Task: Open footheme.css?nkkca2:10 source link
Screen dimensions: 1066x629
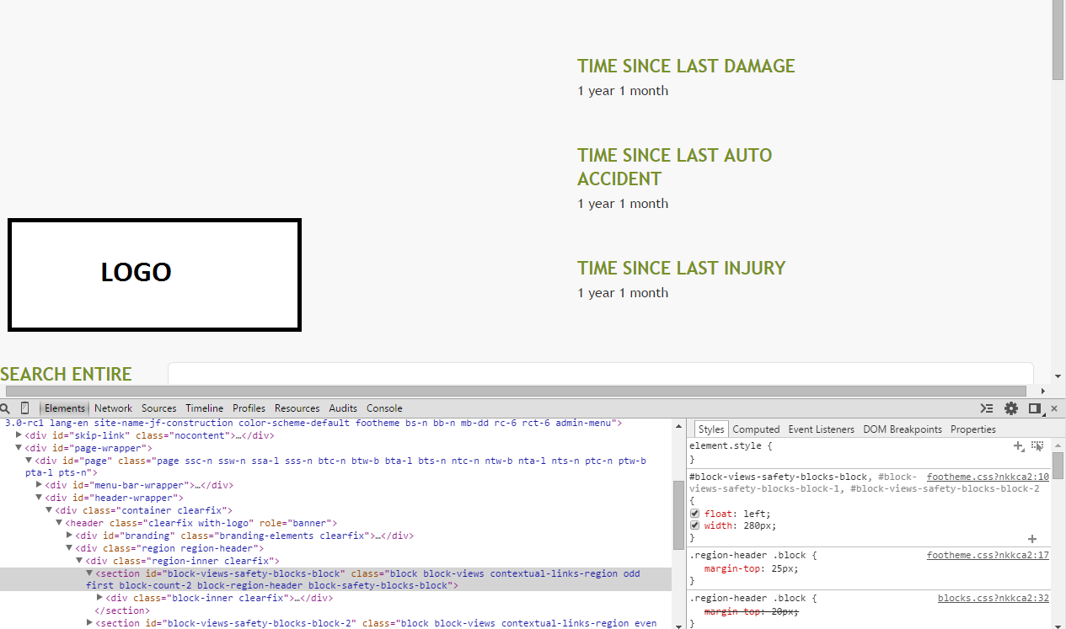Action: pyautogui.click(x=988, y=477)
